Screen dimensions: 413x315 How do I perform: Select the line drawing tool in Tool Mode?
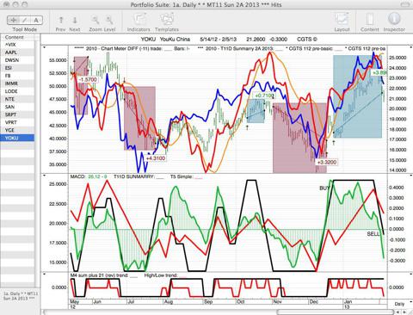(x=25, y=20)
